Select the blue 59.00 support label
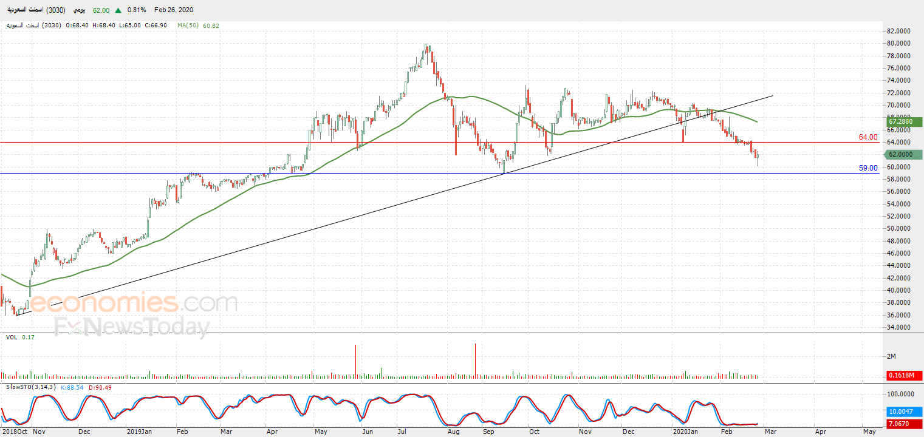The width and height of the screenshot is (924, 437). 868,168
